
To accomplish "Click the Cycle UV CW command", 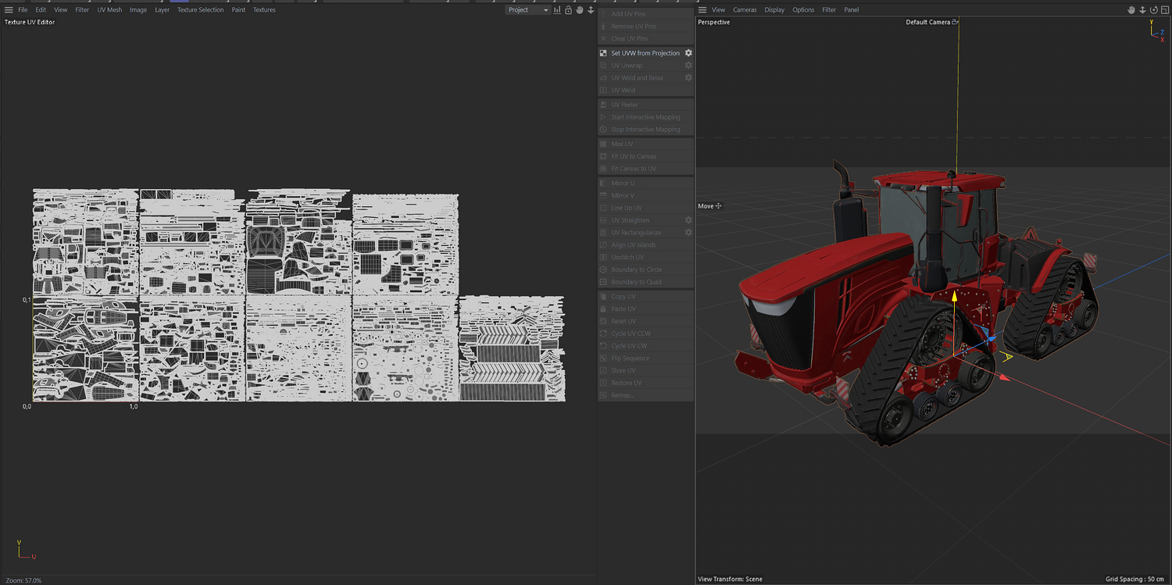I will coord(645,346).
